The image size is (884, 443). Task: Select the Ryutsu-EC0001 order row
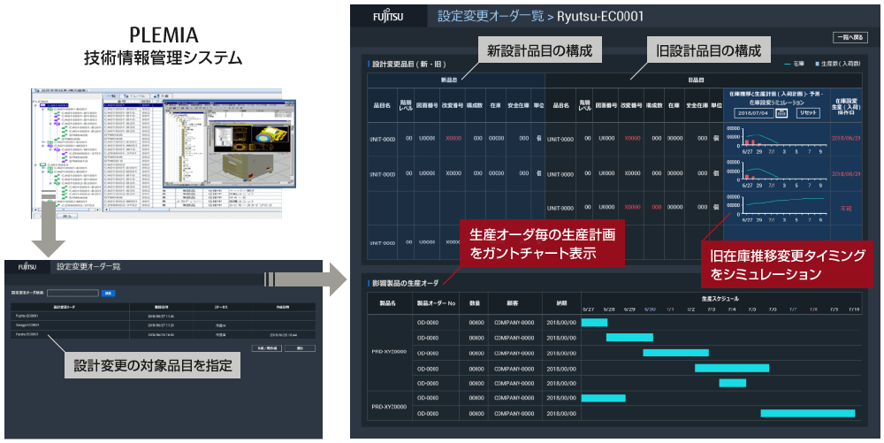163,334
